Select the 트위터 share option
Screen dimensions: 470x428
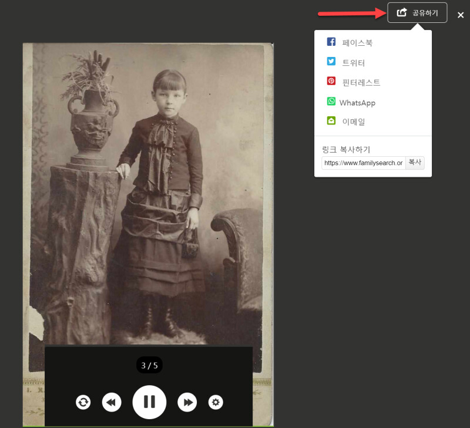coord(354,63)
